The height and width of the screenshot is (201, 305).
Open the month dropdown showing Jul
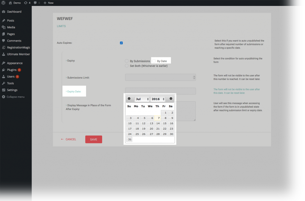tap(142, 99)
